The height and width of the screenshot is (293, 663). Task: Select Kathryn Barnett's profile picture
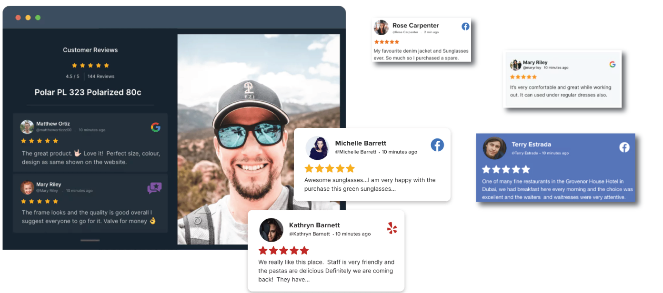coord(271,230)
